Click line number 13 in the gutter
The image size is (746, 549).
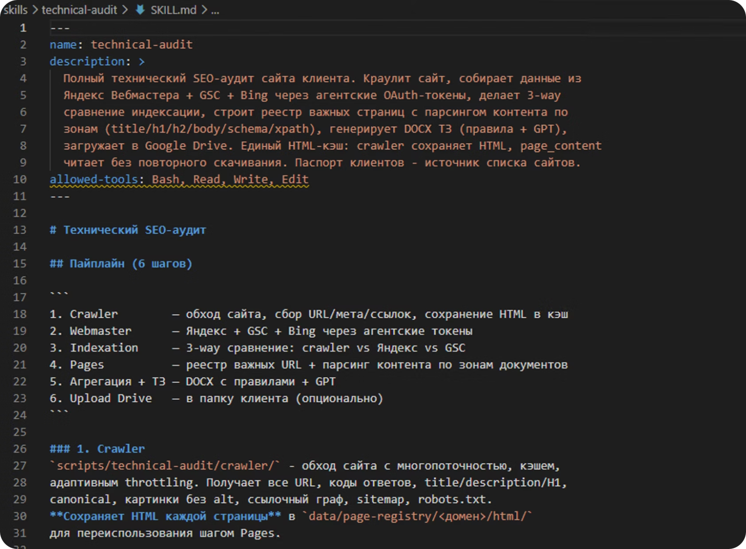(19, 230)
